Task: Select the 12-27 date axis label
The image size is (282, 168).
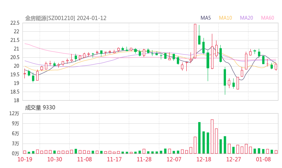Action: pyautogui.click(x=234, y=159)
